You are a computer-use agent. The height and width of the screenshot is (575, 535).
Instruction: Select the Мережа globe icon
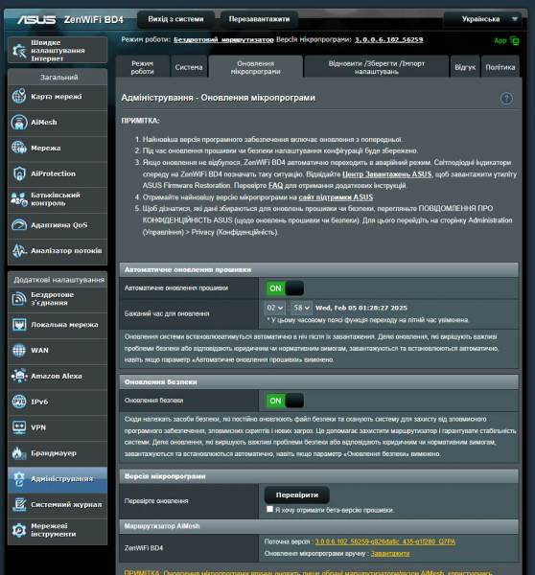pyautogui.click(x=19, y=148)
